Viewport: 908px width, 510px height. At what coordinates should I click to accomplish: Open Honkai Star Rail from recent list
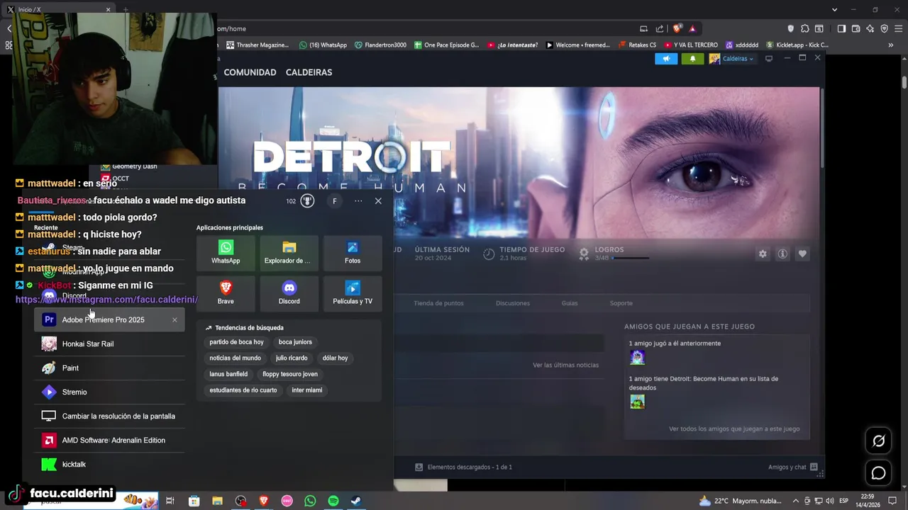point(110,344)
